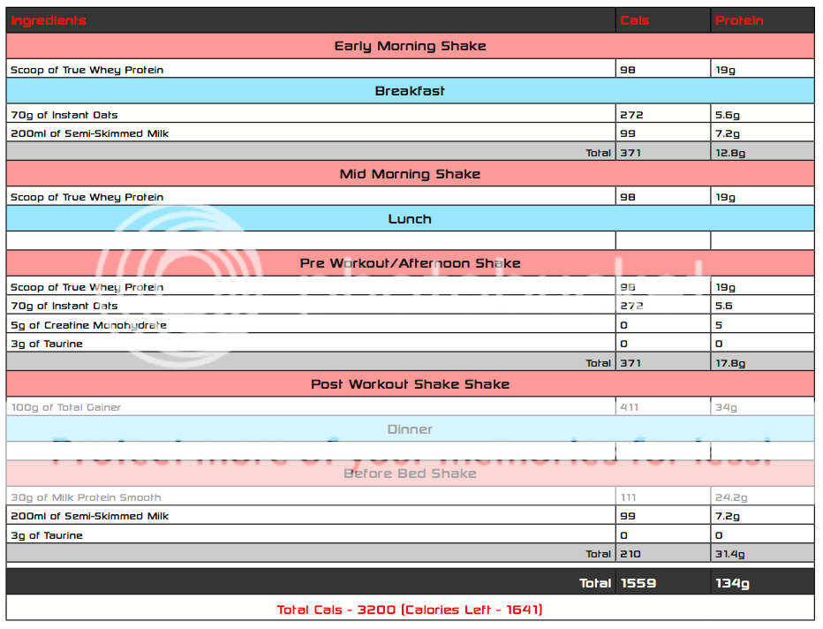Click "5g of Creatine Monohydrate"
The height and width of the screenshot is (629, 823).
(x=88, y=325)
